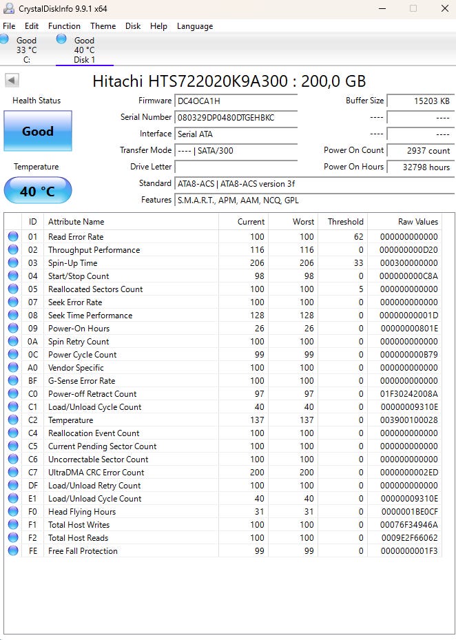Image resolution: width=456 pixels, height=640 pixels.
Task: Click the Threshold column header
Action: [342, 222]
